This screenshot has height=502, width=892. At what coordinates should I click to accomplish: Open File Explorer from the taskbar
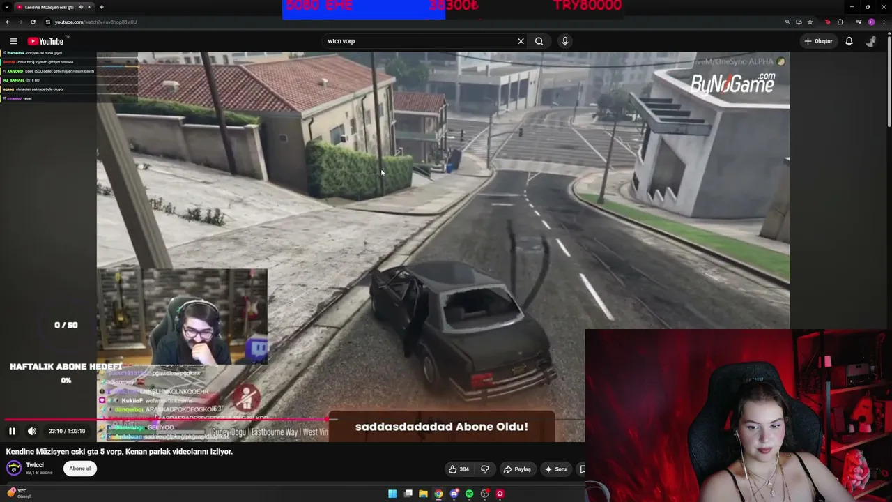pos(423,494)
